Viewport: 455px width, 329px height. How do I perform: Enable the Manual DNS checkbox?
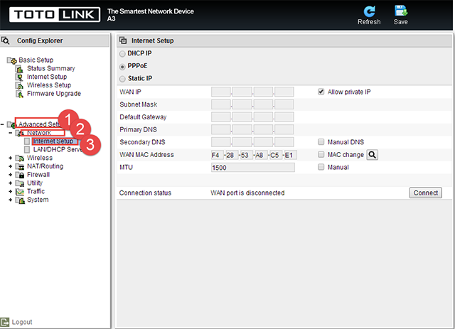[321, 141]
